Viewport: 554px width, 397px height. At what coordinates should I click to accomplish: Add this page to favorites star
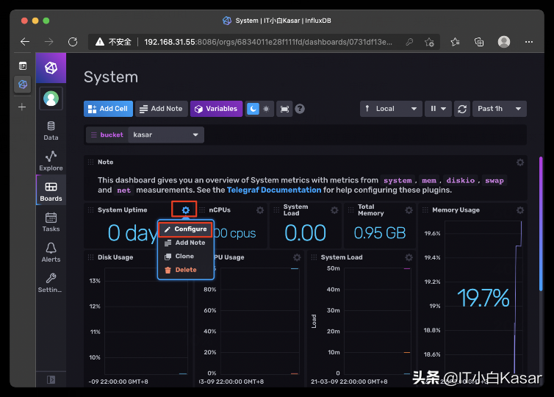(429, 42)
